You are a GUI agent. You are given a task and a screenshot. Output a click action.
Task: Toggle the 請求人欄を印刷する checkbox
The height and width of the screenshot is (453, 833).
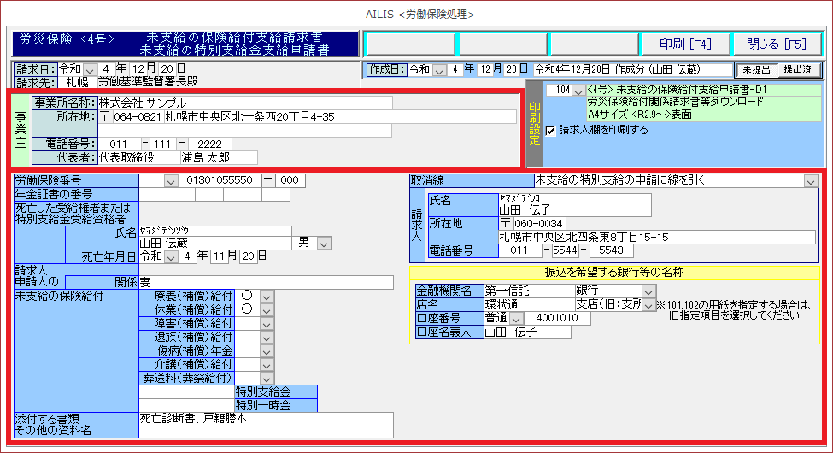pos(551,131)
